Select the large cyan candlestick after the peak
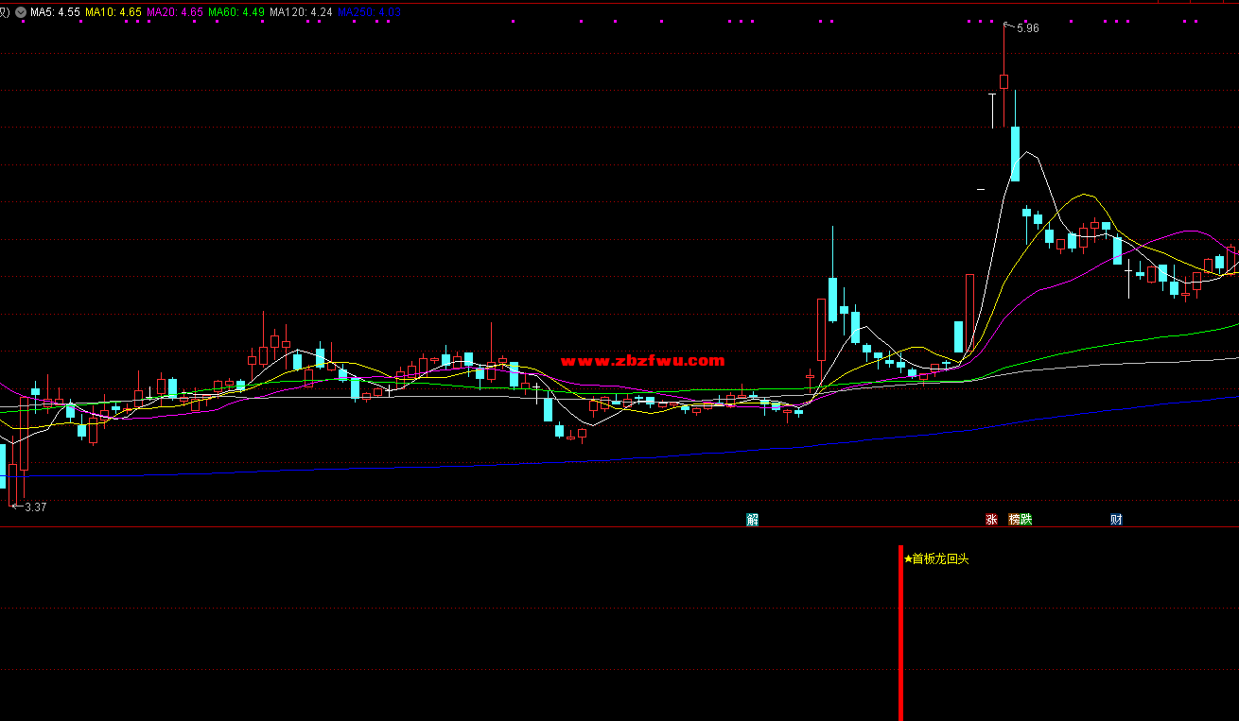 [1015, 153]
